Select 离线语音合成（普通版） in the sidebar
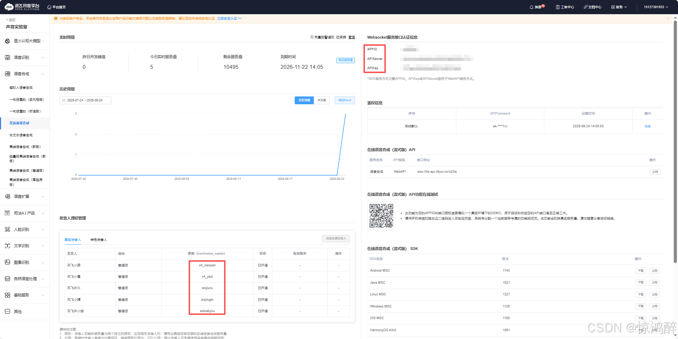The image size is (678, 339). (x=27, y=171)
